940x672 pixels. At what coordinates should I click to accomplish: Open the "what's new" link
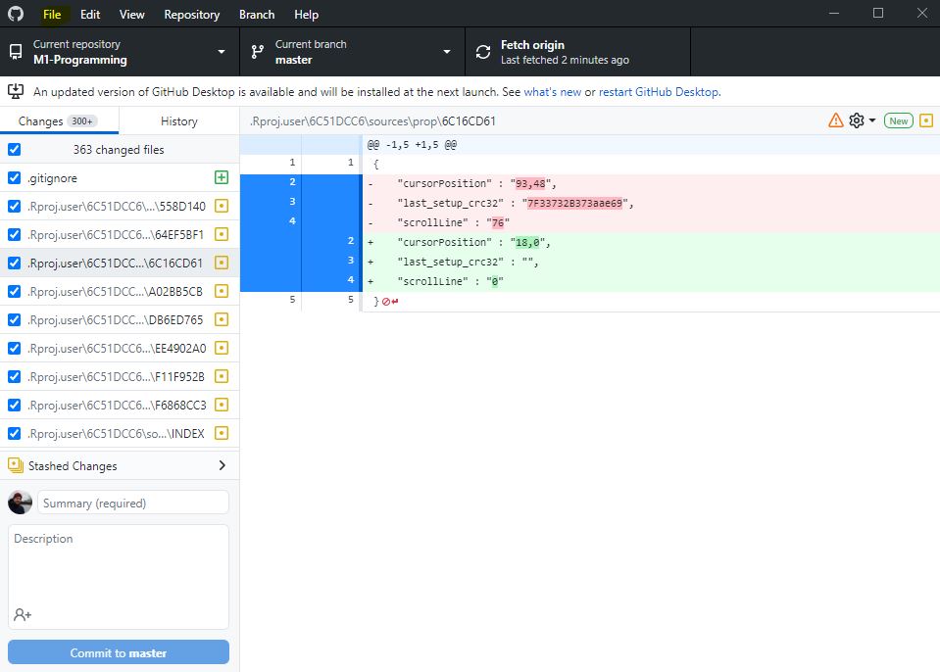pos(552,92)
